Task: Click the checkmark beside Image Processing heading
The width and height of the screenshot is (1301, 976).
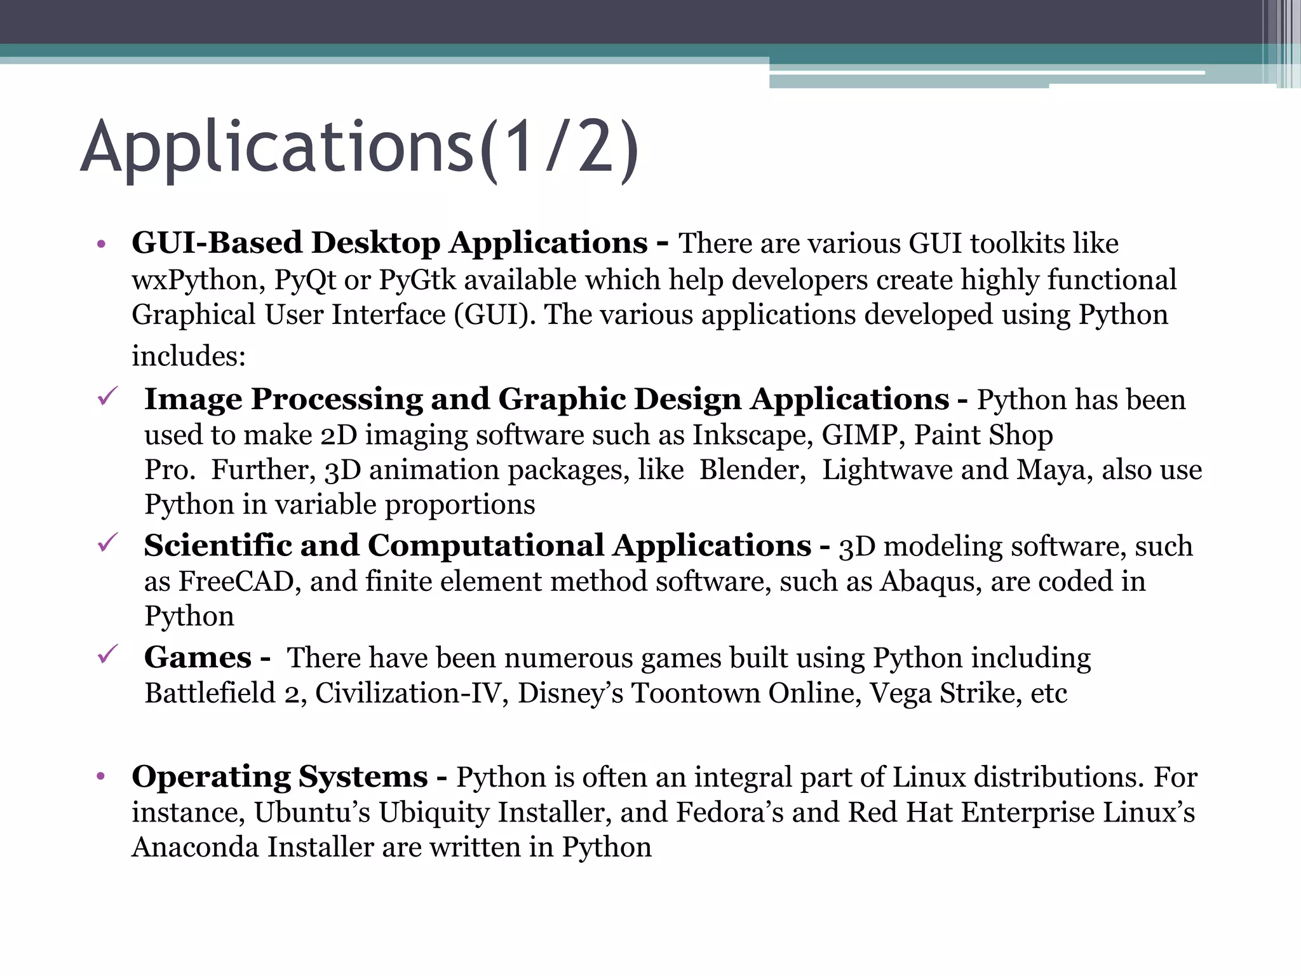Action: click(108, 397)
